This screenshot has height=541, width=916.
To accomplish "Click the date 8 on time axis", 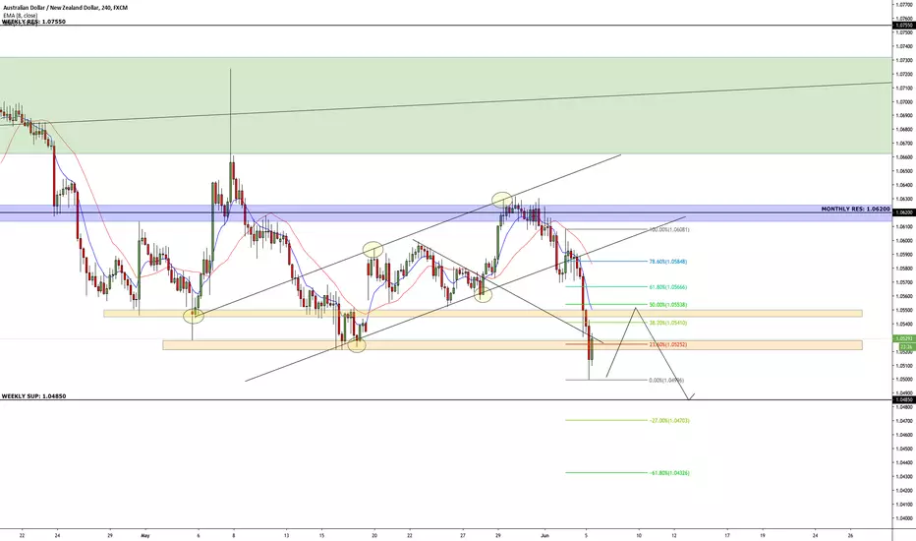I will coord(234,534).
